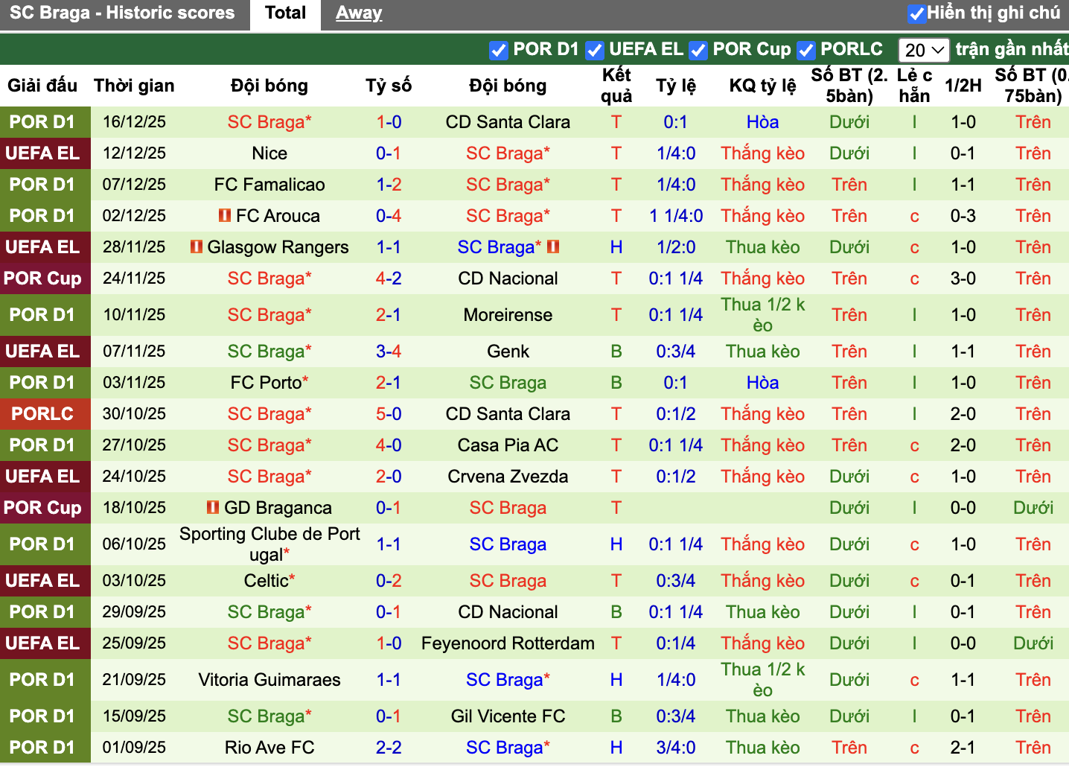Screen dimensions: 1069x770
Task: Click the 3-0 half-time score on 24/11/25
Action: coord(963,279)
